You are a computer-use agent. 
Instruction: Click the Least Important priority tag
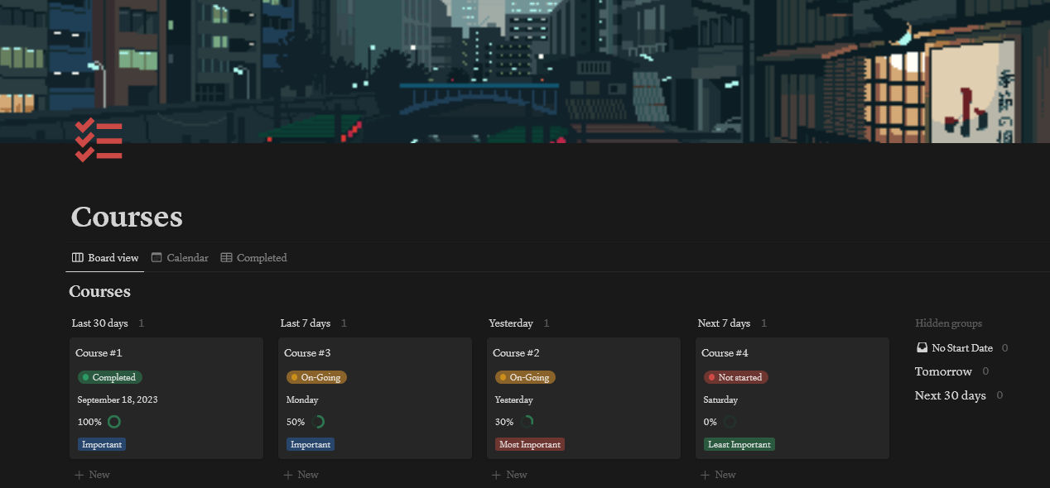[739, 444]
